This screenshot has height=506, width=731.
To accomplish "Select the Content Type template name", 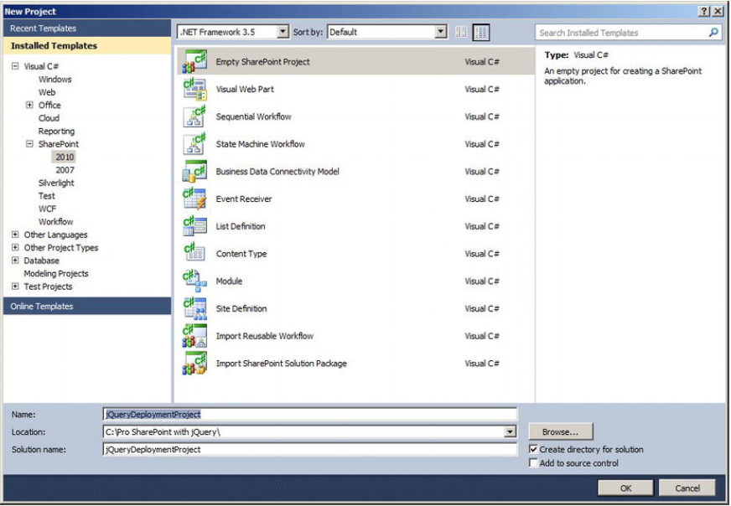I will pos(241,254).
